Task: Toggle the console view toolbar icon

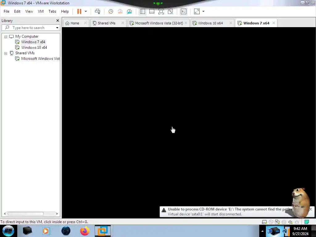Action: pyautogui.click(x=184, y=11)
